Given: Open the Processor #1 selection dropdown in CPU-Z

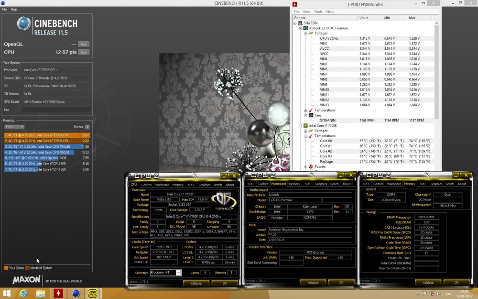Looking at the screenshot, I should click(x=178, y=273).
